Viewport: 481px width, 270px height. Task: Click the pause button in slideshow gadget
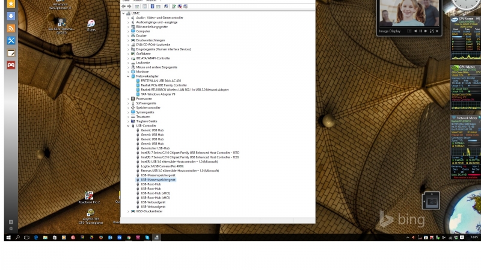419,31
